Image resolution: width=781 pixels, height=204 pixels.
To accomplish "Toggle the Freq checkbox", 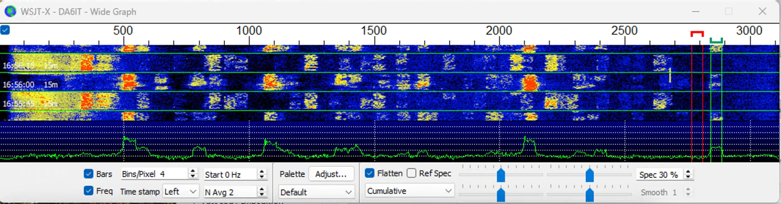I will (x=88, y=191).
